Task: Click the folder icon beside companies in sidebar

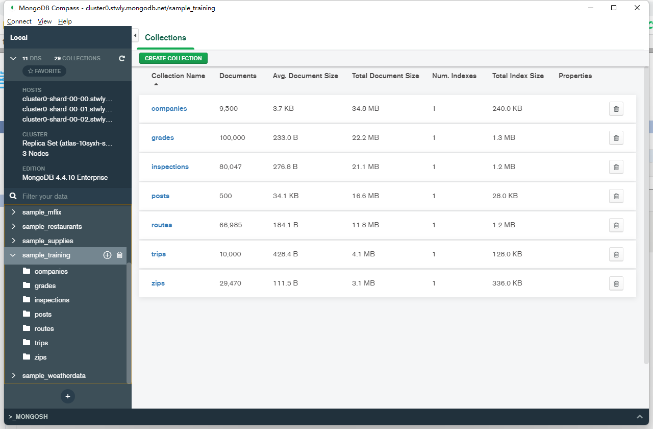Action: [x=27, y=271]
